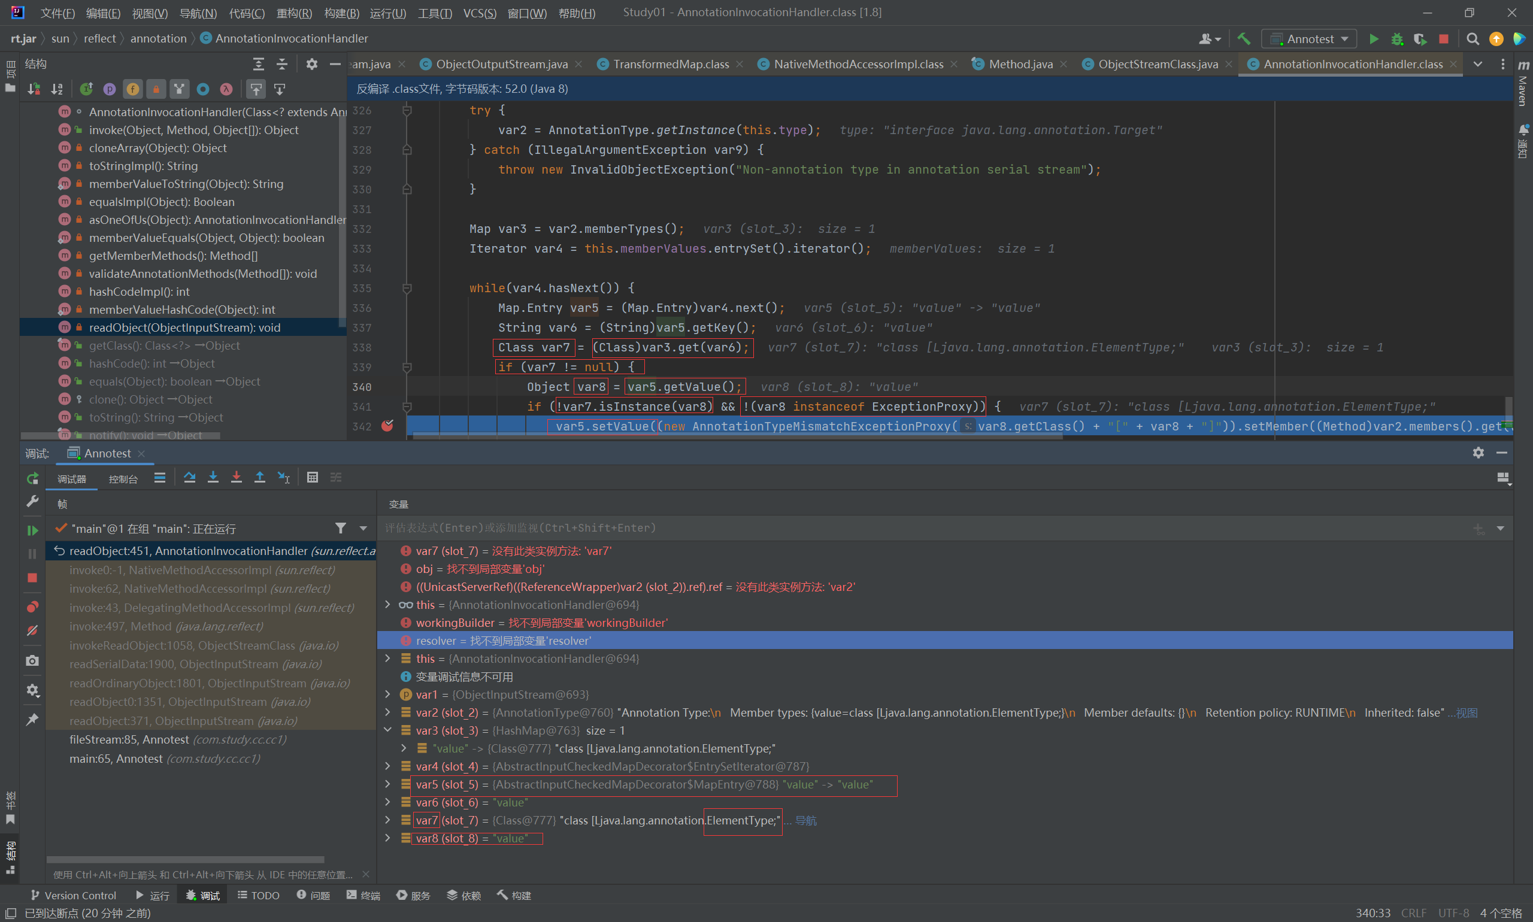Click the Mute Breakpoints icon

(x=32, y=630)
